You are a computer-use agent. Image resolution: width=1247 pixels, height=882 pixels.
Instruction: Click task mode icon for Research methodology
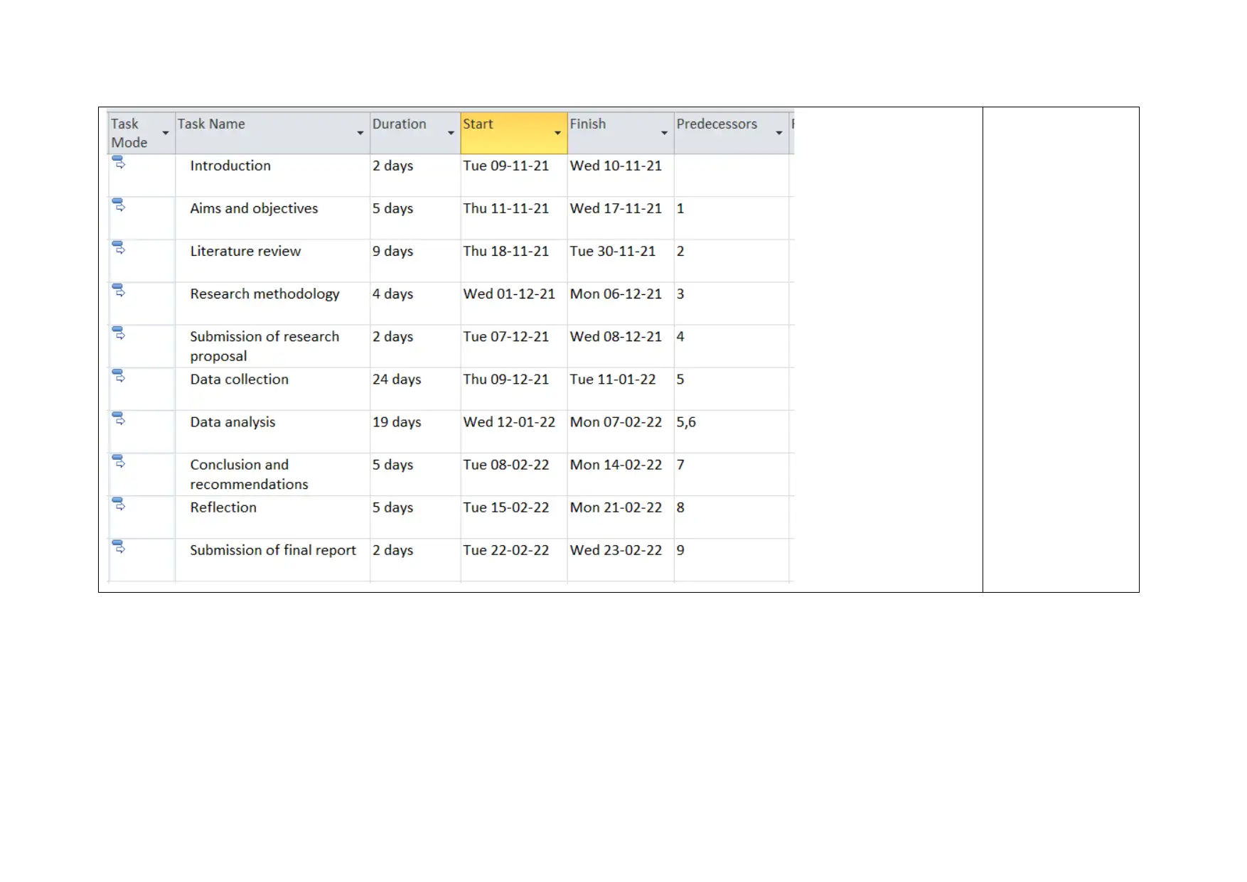(119, 291)
